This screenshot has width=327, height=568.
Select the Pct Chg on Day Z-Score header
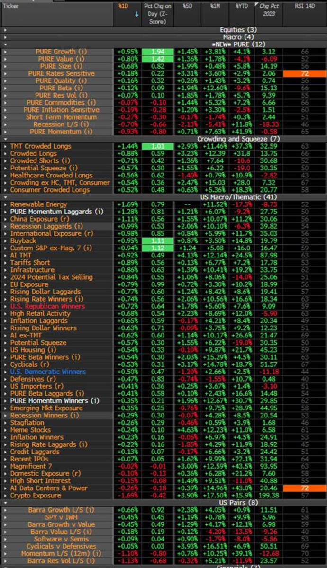(158, 14)
